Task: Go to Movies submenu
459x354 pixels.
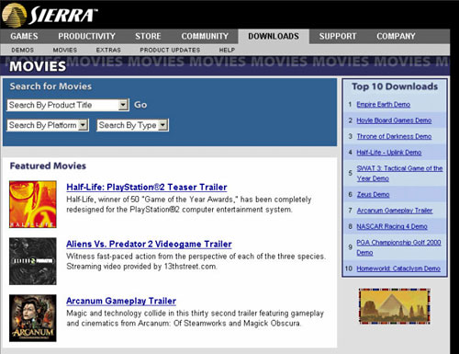Action: click(x=65, y=50)
